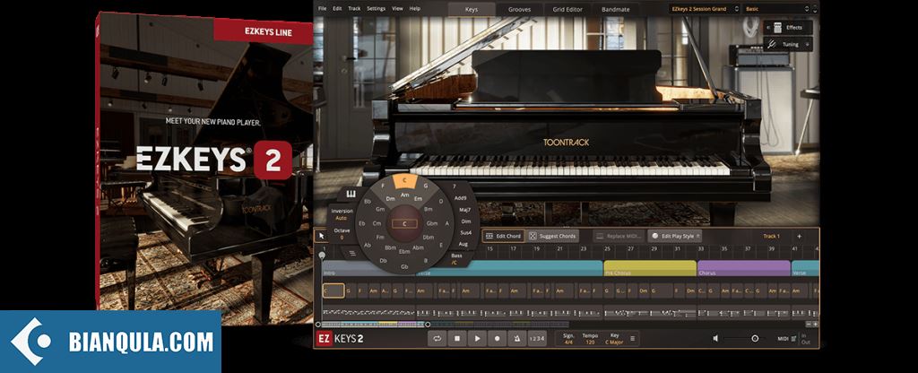Screen dimensions: 918x373
Task: Adjust the master volume slider knob
Action: (755, 338)
